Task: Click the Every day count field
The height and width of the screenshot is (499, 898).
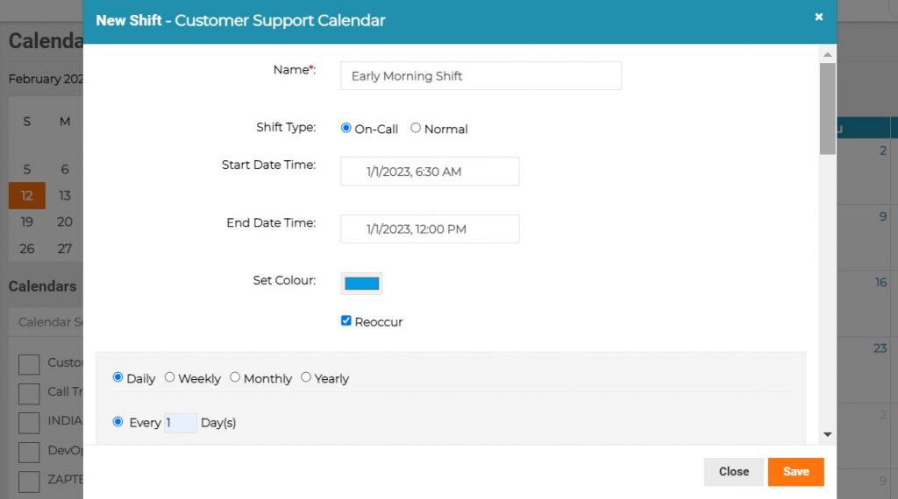Action: [181, 423]
